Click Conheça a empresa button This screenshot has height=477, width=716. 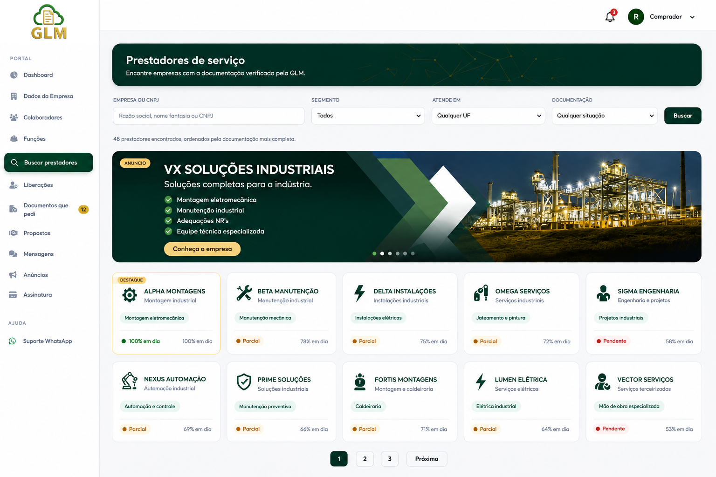[202, 249]
